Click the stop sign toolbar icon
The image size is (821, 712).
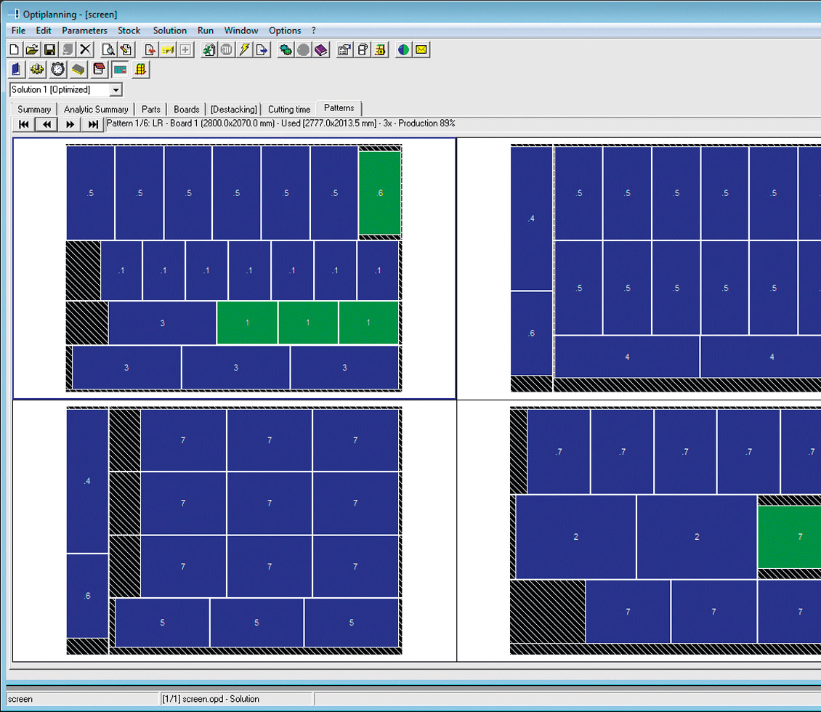coord(226,49)
